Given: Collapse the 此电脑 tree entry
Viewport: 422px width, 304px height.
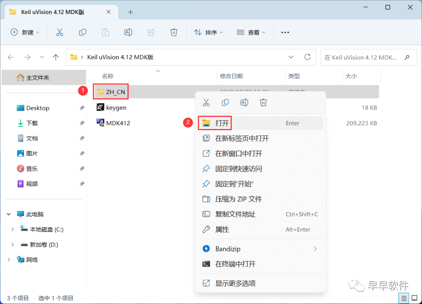Looking at the screenshot, I should tap(9, 214).
